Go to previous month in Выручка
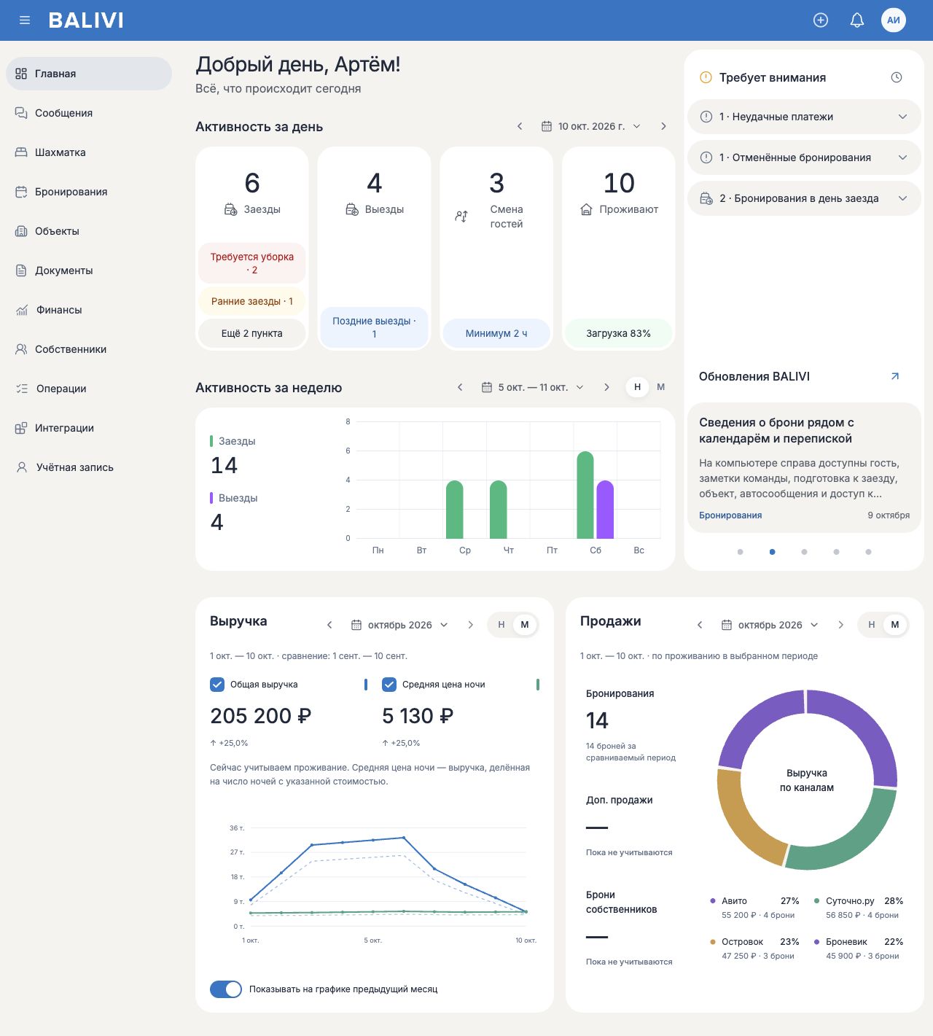 click(329, 625)
